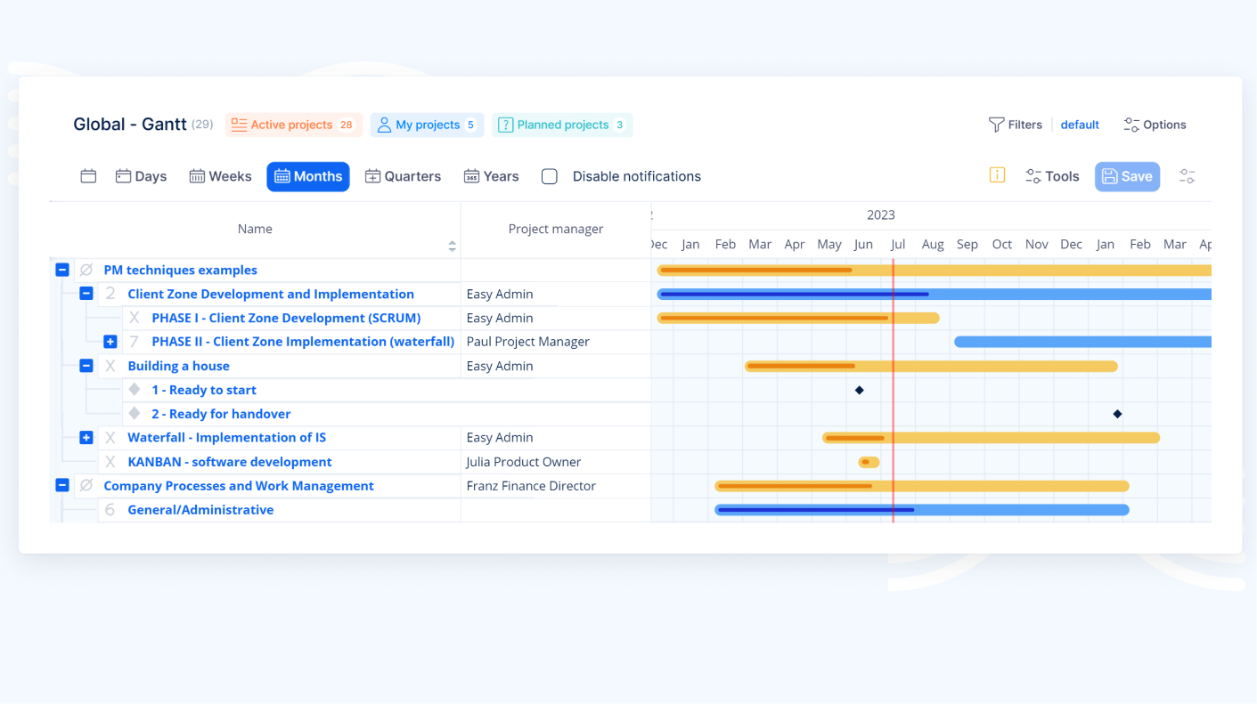Click the Ready for handover milestone marker on timeline
The height and width of the screenshot is (704, 1257).
pyautogui.click(x=1117, y=414)
